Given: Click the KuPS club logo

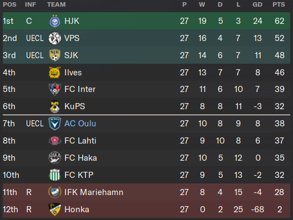Looking at the screenshot, I should (x=55, y=106).
